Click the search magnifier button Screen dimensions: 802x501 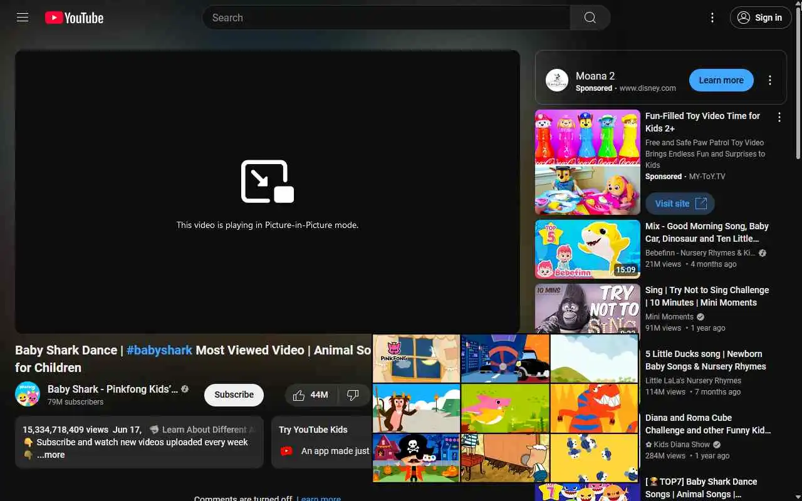pyautogui.click(x=590, y=18)
